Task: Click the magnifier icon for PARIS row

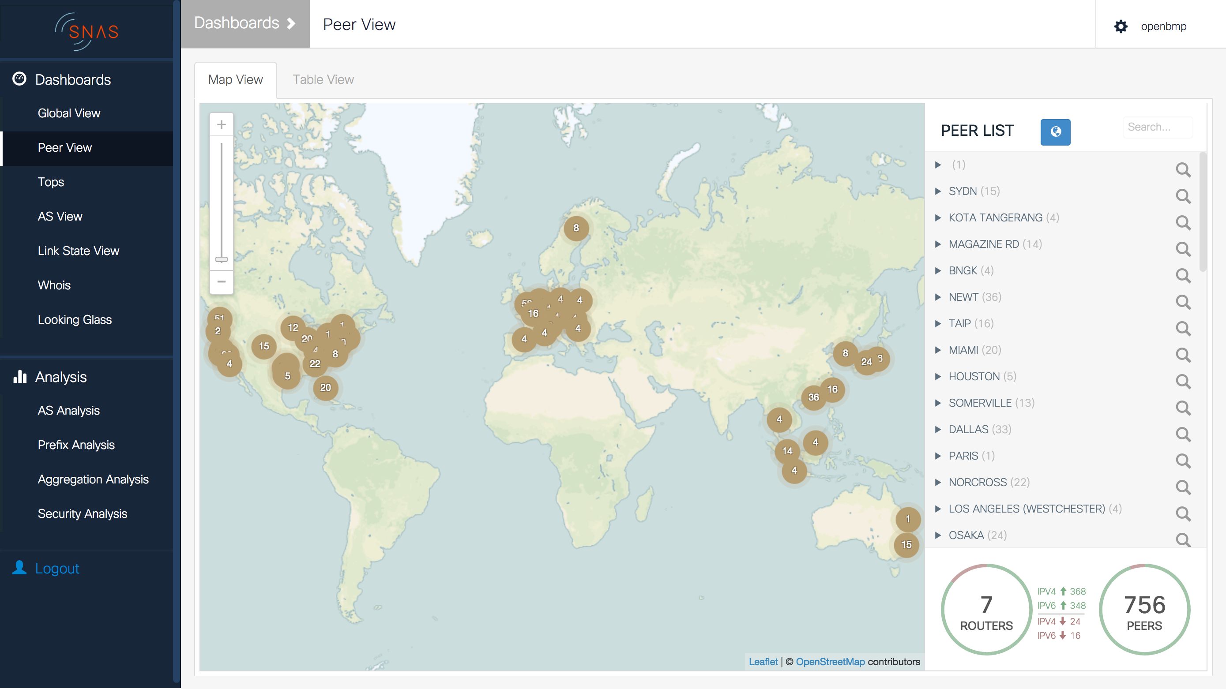Action: [1183, 461]
